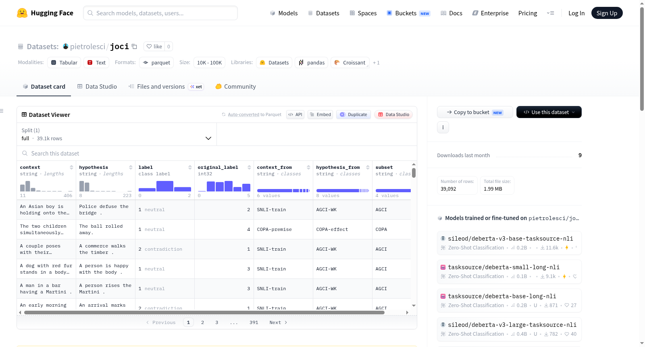The height and width of the screenshot is (347, 645).
Task: Click the Hugging Face logo
Action: coord(22,13)
